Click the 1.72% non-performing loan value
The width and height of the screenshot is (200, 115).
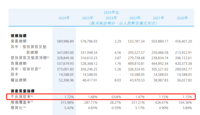pos(69,97)
